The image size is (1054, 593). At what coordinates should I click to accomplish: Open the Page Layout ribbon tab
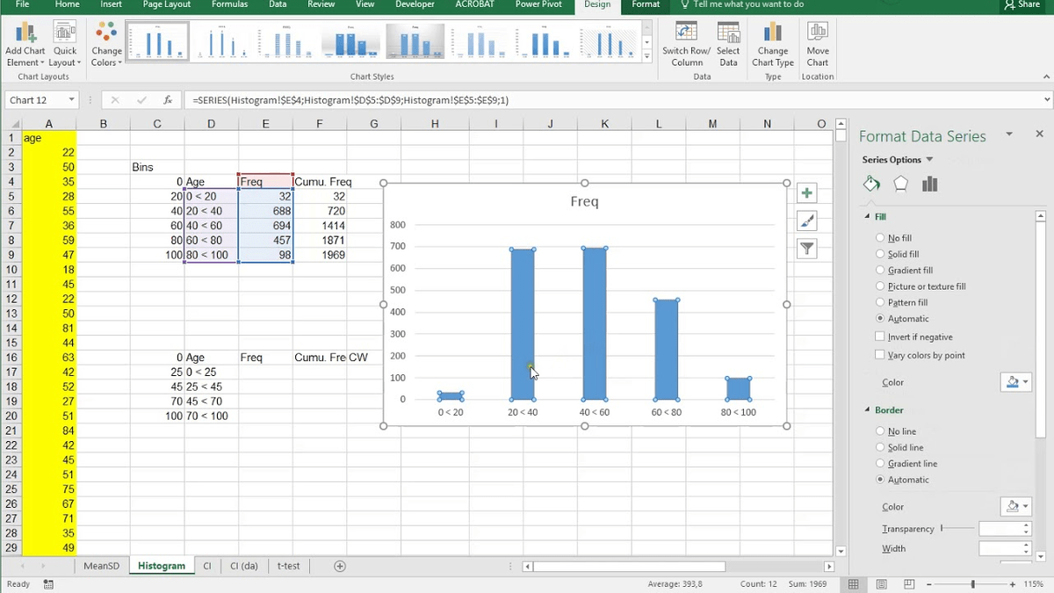pyautogui.click(x=167, y=5)
